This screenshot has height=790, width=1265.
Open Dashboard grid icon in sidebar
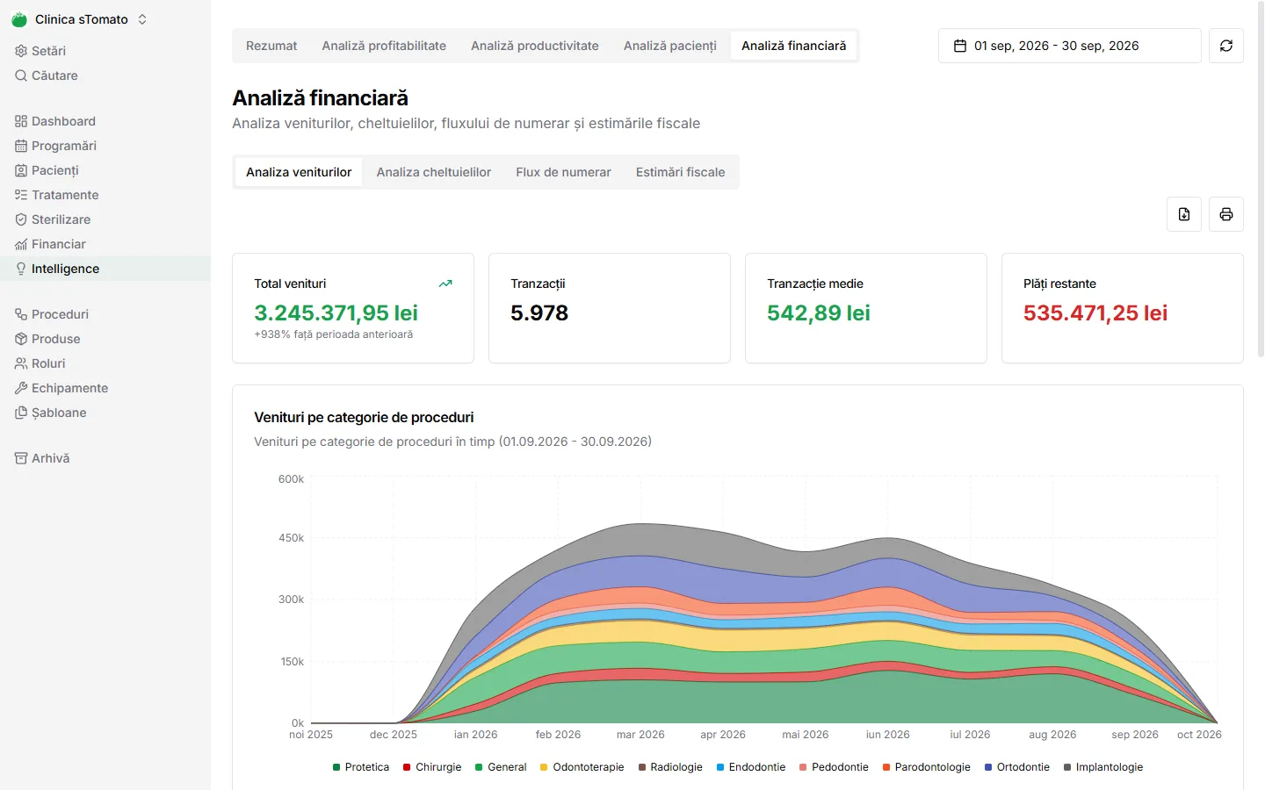coord(21,121)
